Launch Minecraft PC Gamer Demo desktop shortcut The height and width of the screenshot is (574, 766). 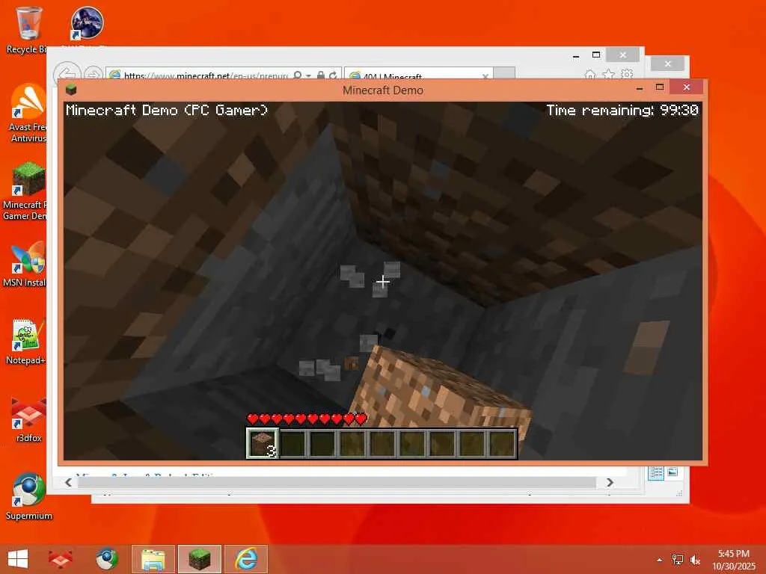point(28,191)
